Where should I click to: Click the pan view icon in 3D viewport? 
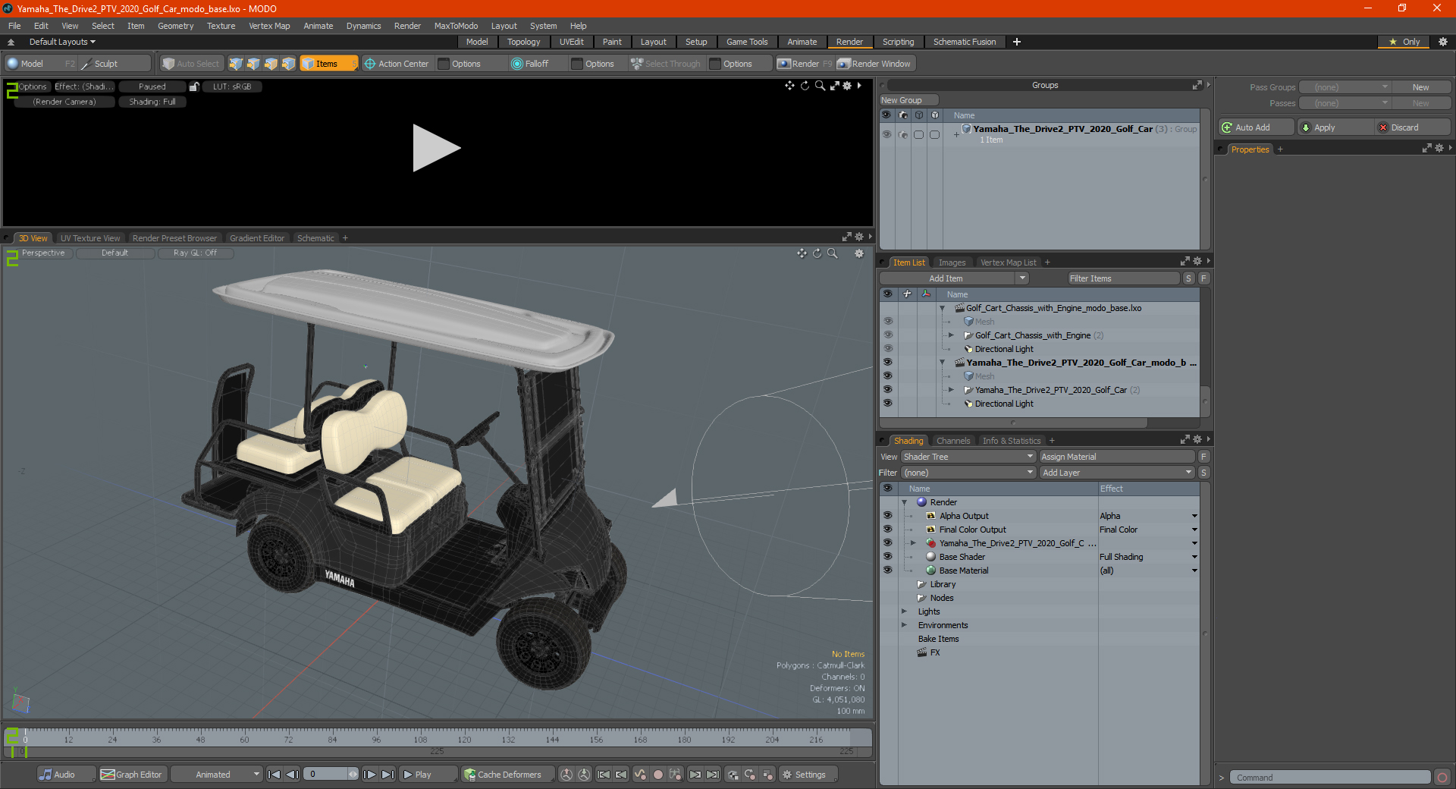point(802,253)
